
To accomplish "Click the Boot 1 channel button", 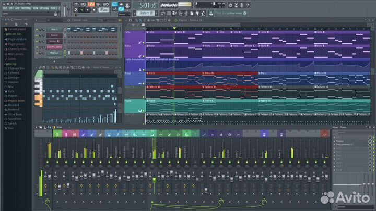I will coord(54,30).
